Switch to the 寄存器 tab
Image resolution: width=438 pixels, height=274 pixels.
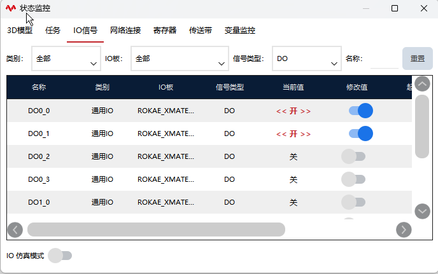tap(165, 30)
